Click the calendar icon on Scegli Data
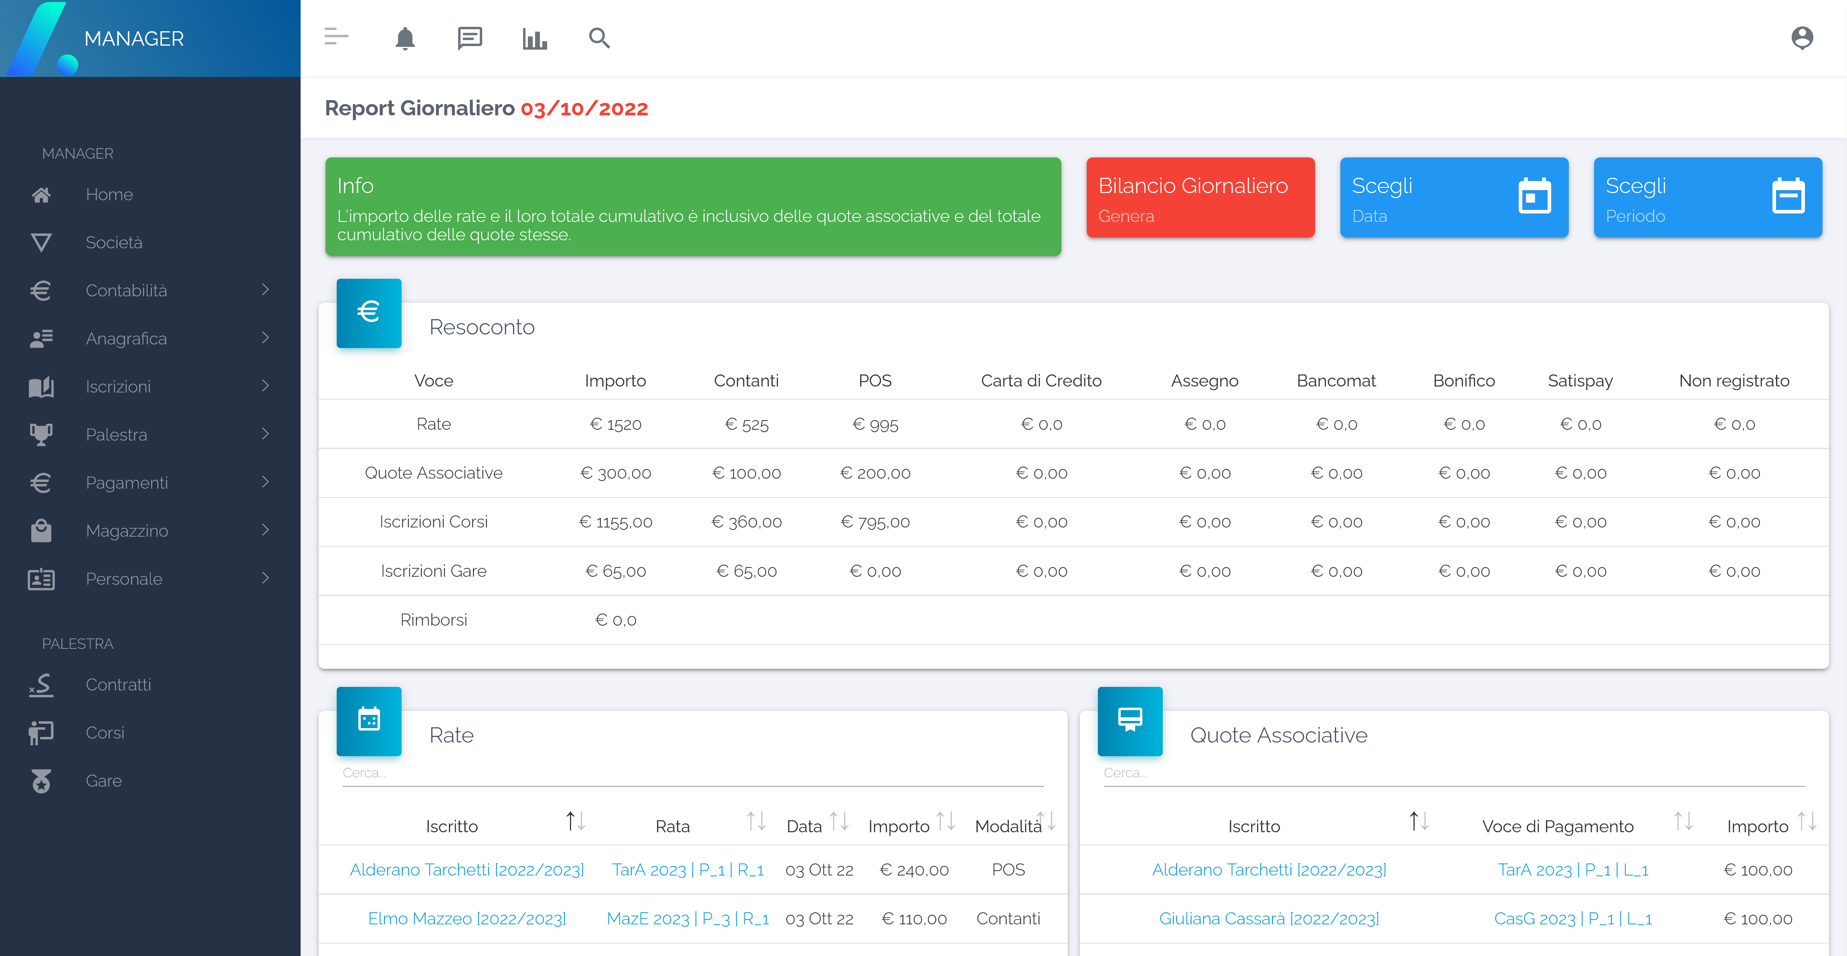 1534,196
